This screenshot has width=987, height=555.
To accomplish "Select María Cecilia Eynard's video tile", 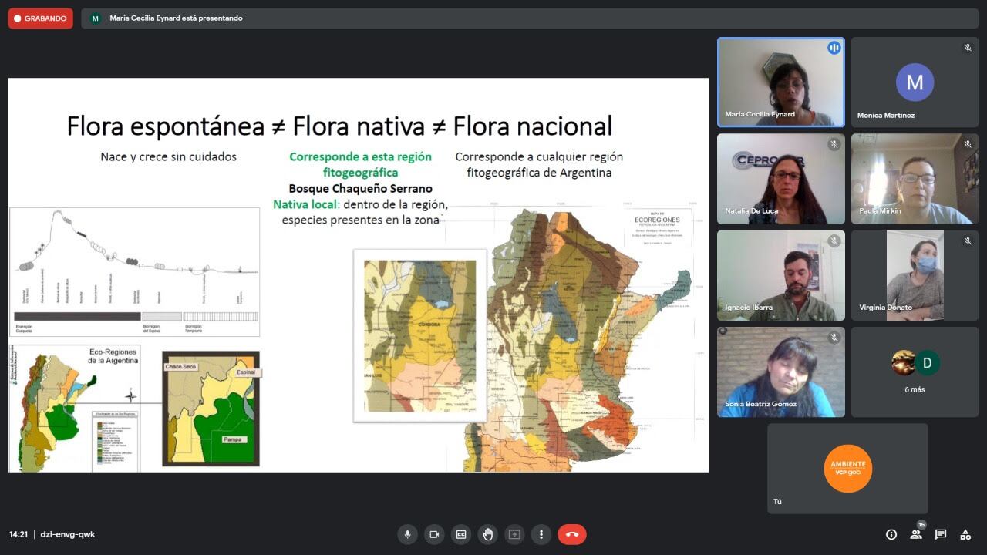I will coord(780,82).
